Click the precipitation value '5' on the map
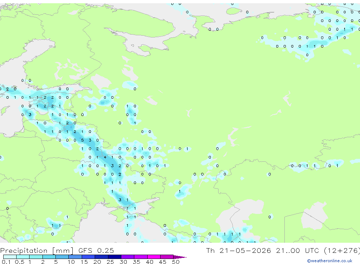Screen dimensions: 360x264 coord(82,140)
